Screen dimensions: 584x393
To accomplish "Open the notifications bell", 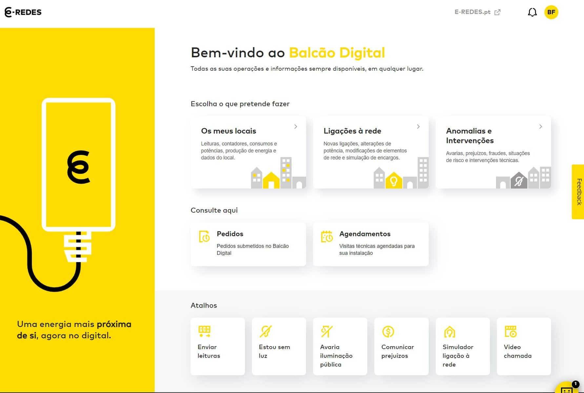I will point(532,12).
